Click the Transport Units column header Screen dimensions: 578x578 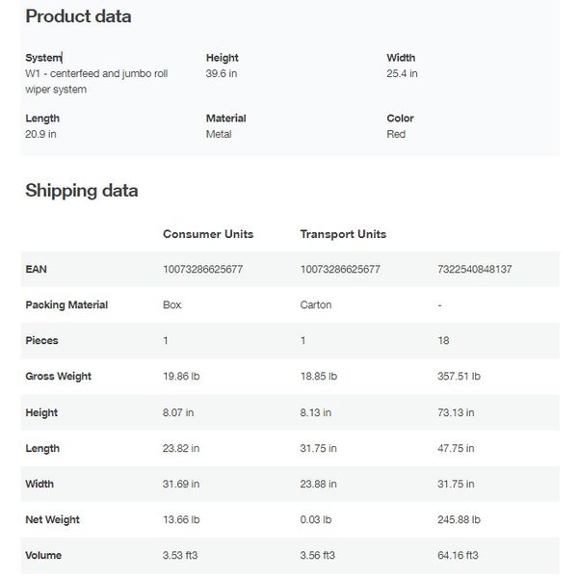pyautogui.click(x=343, y=234)
